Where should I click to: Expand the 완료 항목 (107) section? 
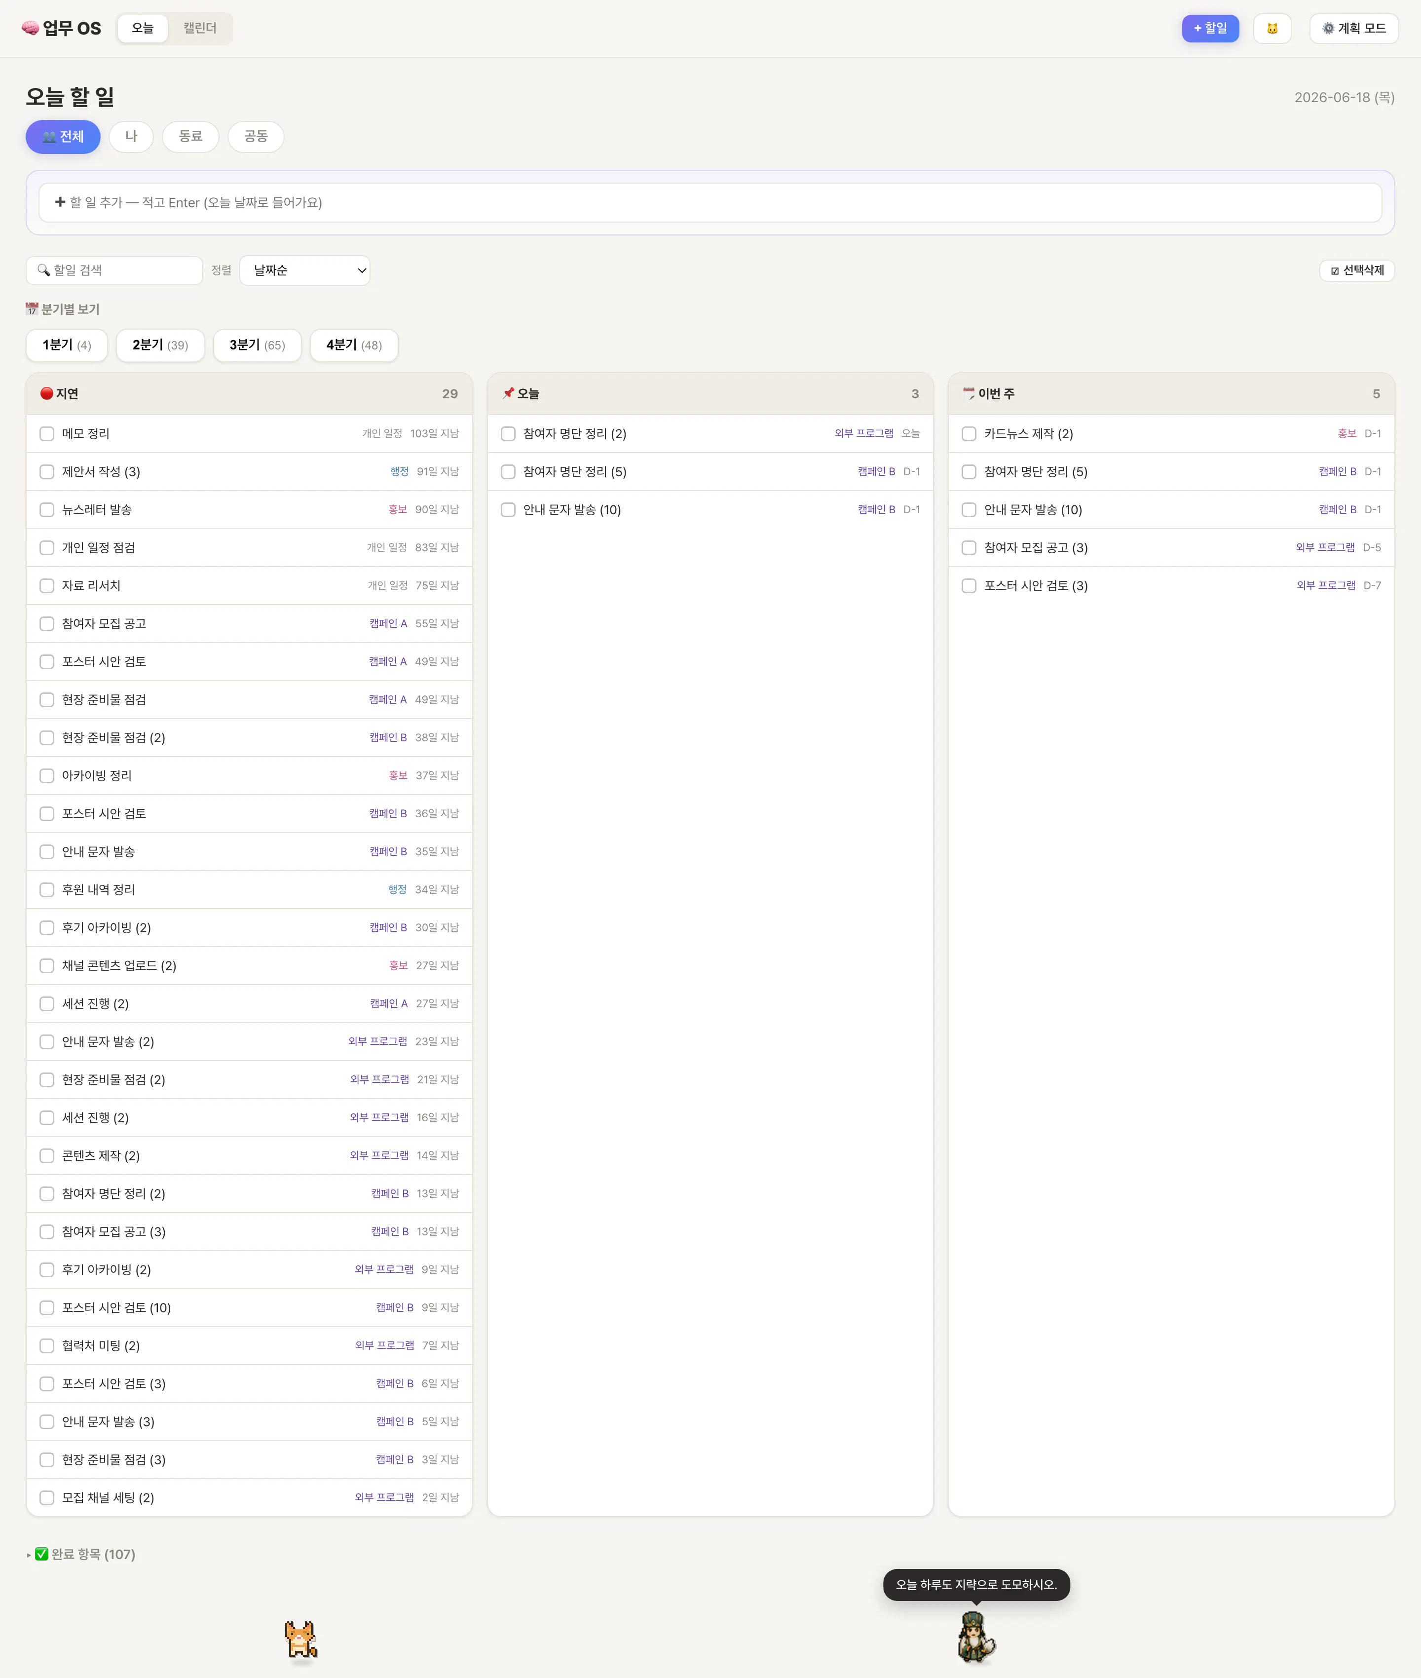pos(81,1554)
